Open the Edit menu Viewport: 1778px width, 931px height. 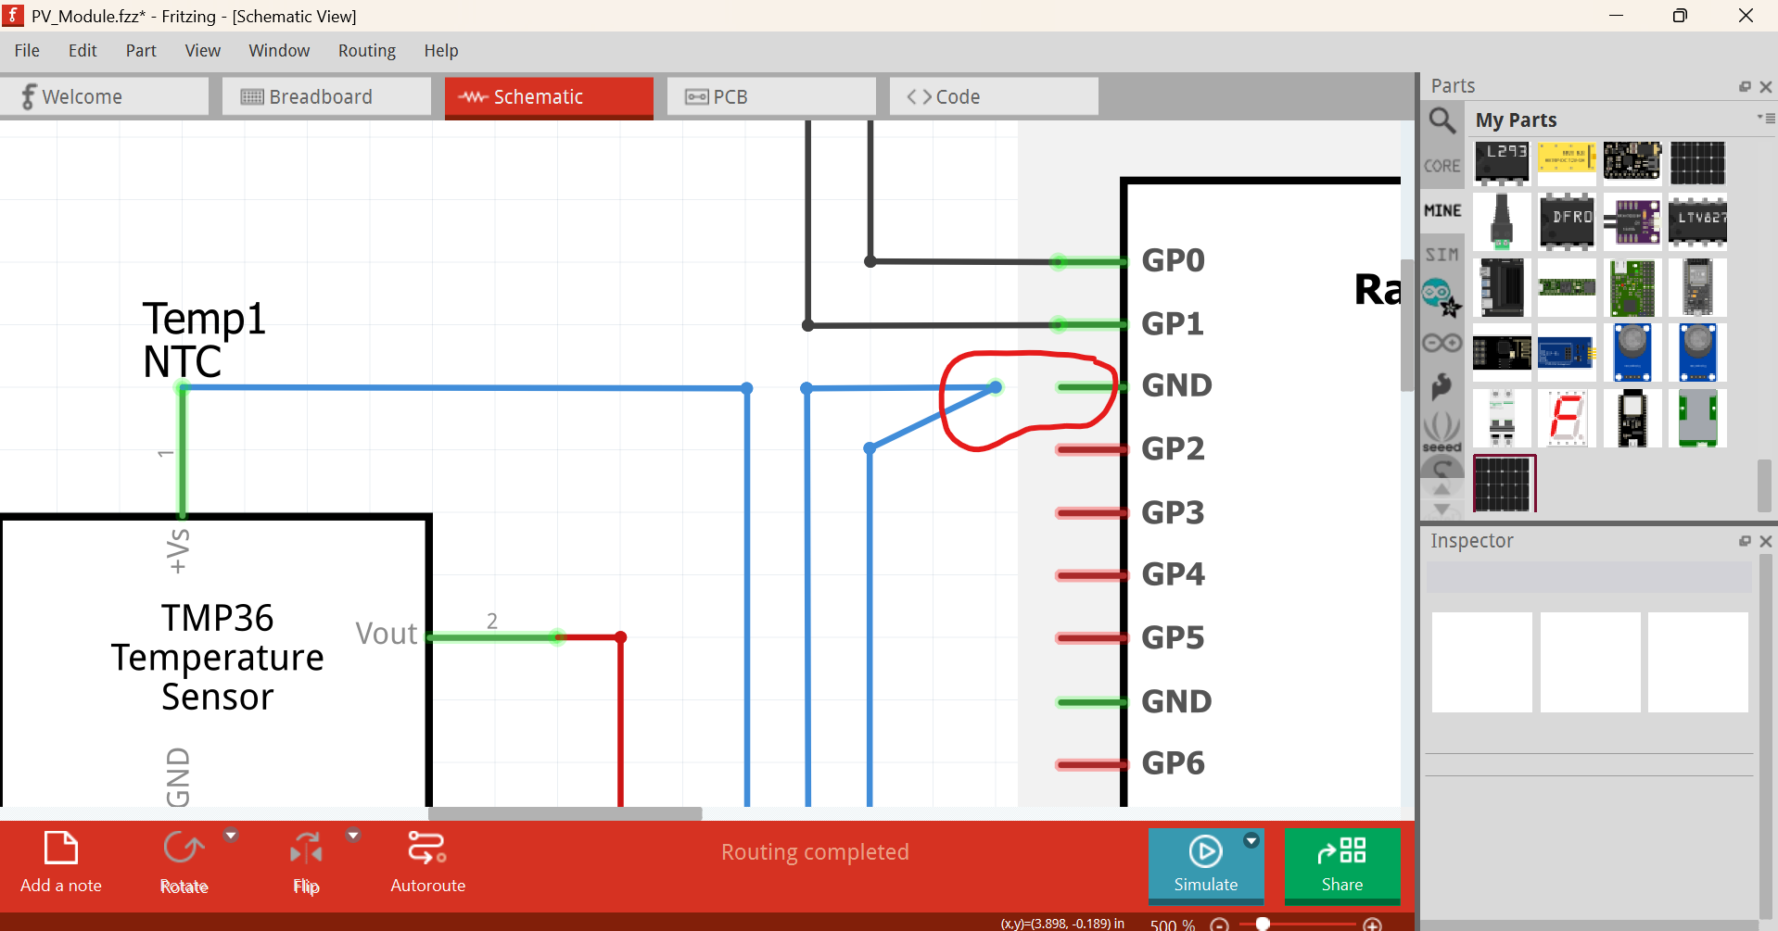click(83, 51)
